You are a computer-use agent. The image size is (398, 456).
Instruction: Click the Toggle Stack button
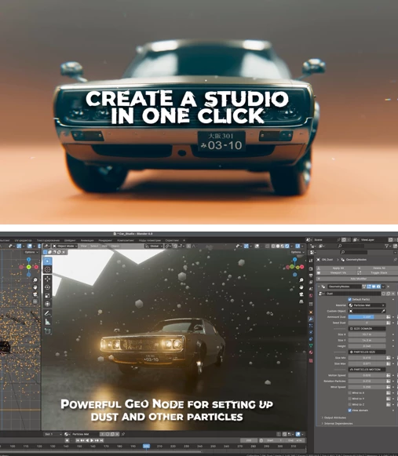377,273
